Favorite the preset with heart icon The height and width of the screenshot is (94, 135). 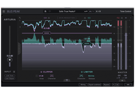pos(50,11)
